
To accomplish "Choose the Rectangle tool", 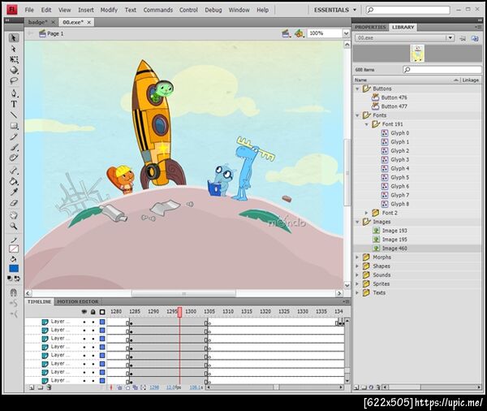I will pyautogui.click(x=13, y=126).
